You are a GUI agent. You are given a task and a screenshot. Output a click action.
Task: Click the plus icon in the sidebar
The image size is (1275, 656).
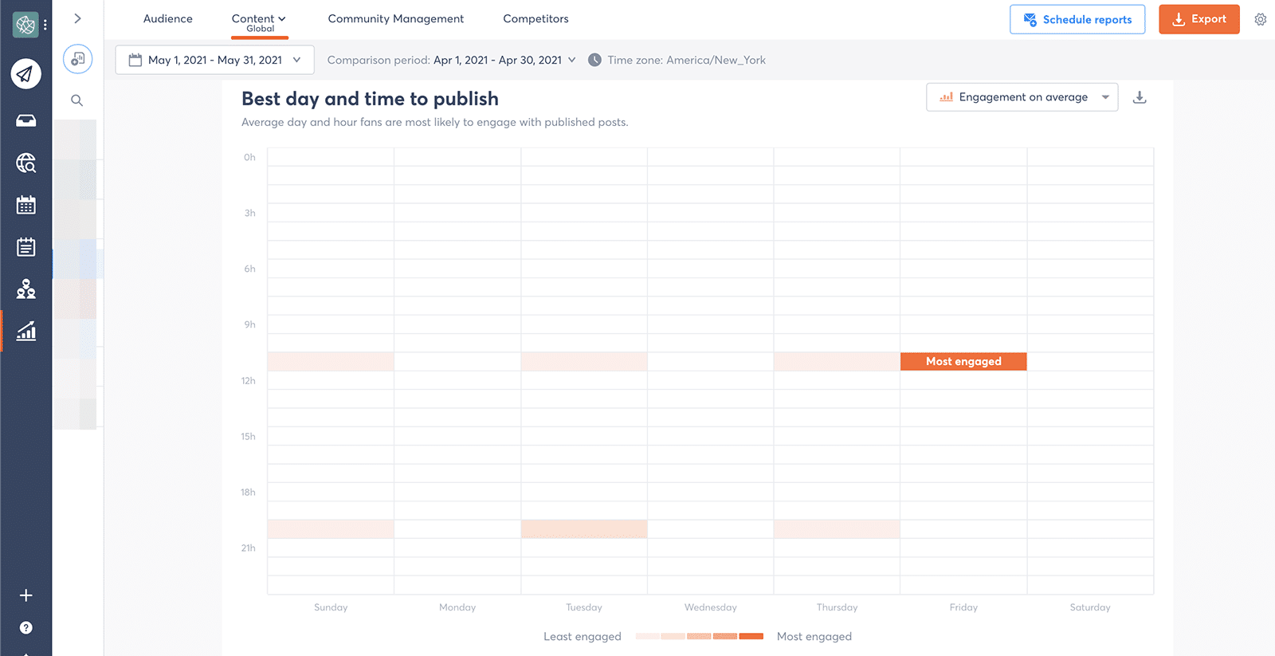tap(25, 595)
